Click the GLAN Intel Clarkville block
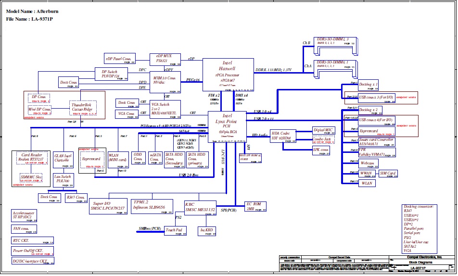The image size is (458, 276). tap(63, 160)
